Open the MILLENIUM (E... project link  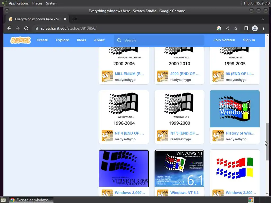click(x=129, y=74)
